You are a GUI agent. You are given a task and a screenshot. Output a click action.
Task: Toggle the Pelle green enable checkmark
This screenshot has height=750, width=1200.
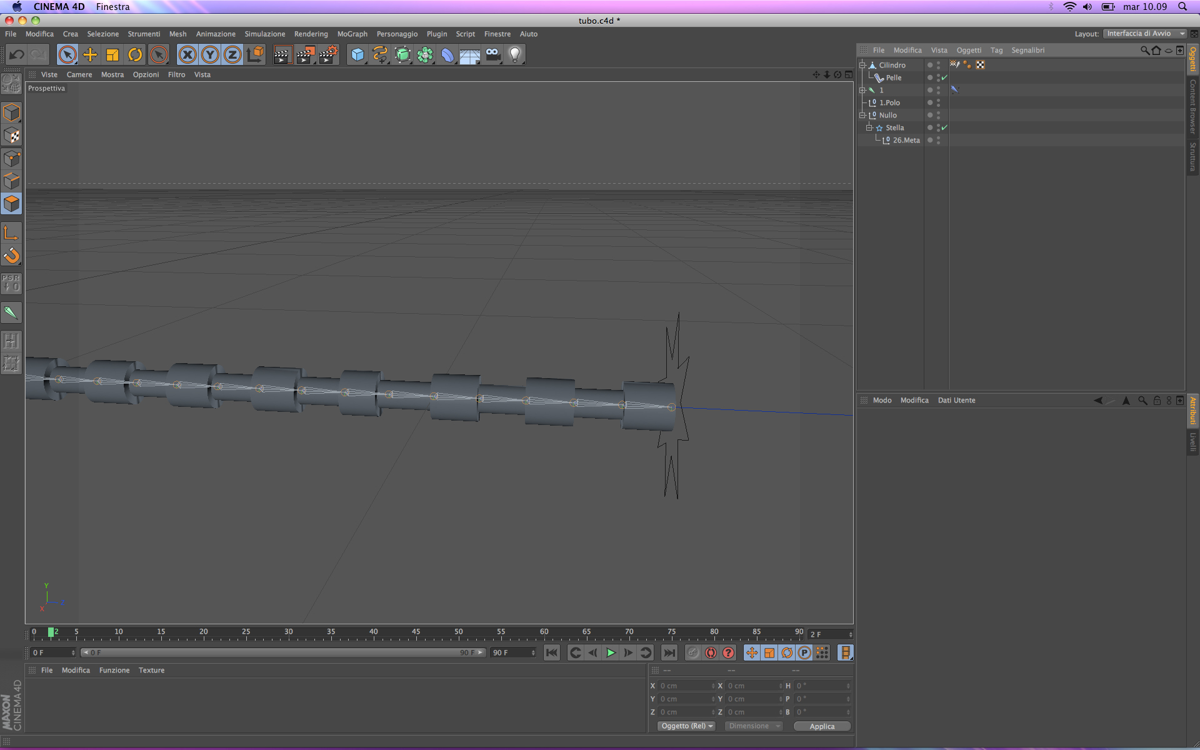pos(944,77)
